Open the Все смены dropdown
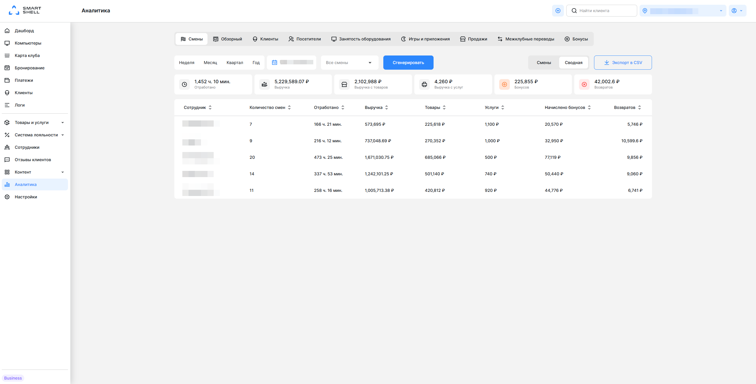The height and width of the screenshot is (384, 756). point(349,63)
